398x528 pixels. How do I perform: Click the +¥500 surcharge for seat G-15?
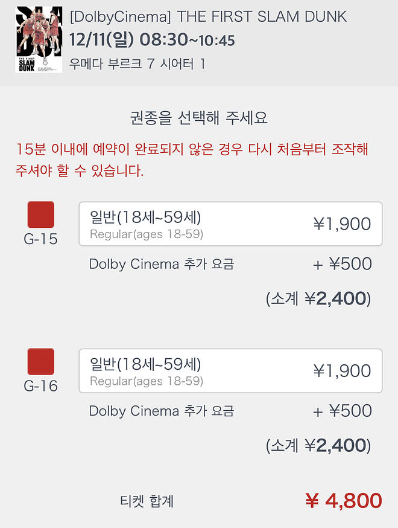click(342, 264)
